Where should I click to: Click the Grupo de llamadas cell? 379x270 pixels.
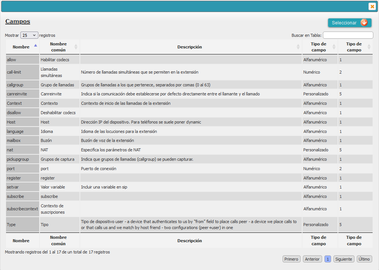pos(60,85)
